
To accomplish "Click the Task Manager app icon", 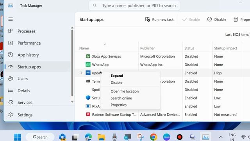I will point(11,5).
